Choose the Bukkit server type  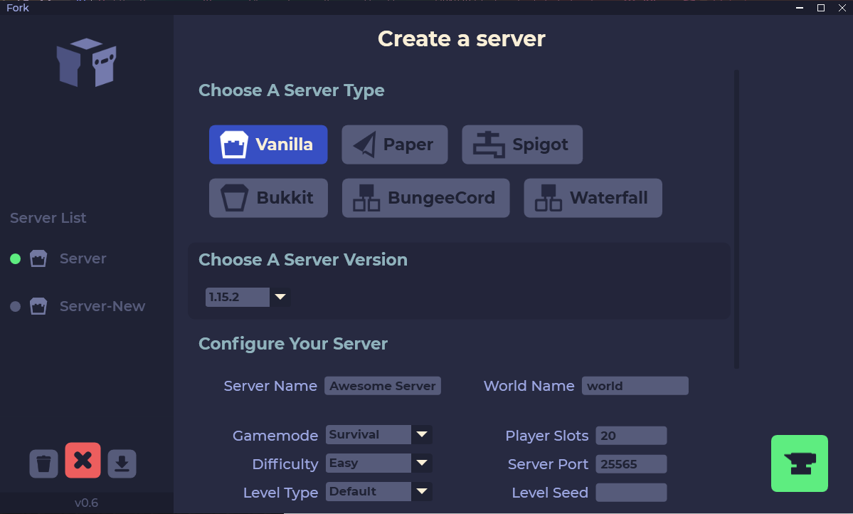(268, 198)
